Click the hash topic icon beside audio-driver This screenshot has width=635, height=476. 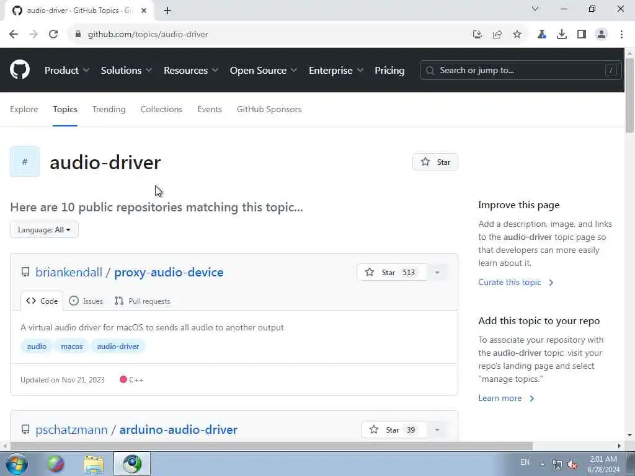(25, 162)
